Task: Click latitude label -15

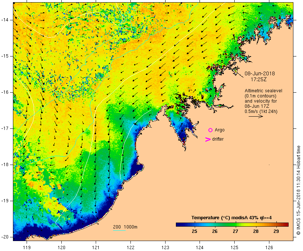Action: tap(5, 56)
